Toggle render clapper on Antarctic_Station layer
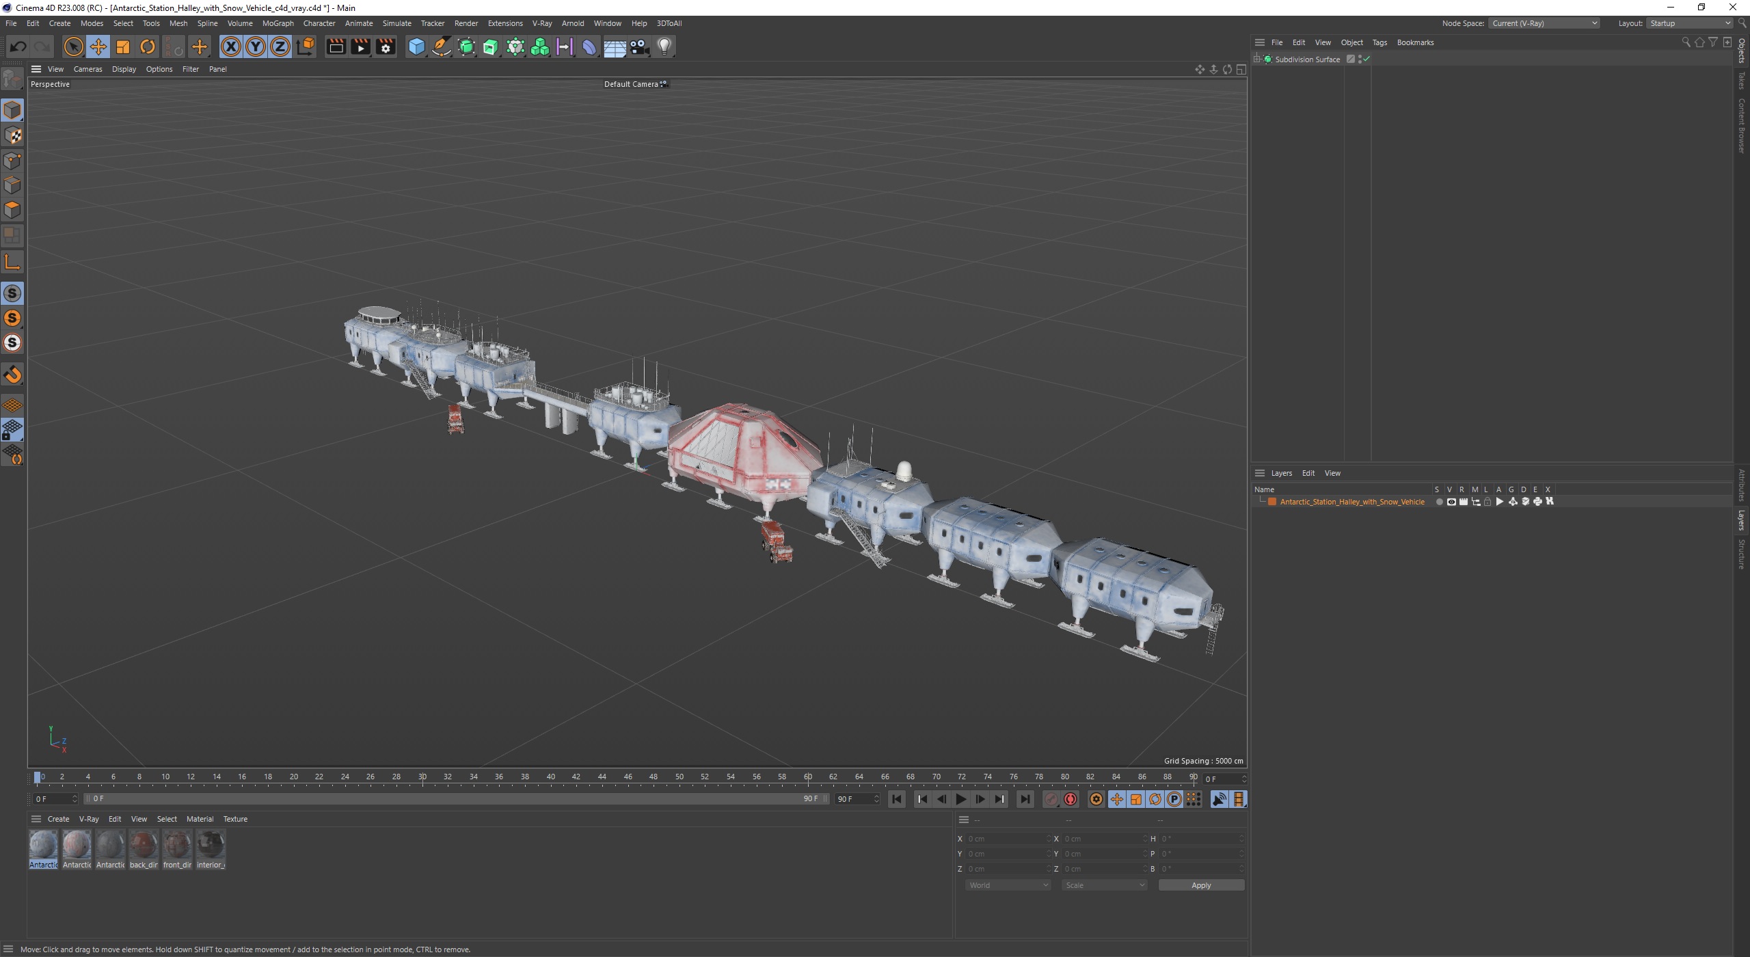 pos(1464,502)
